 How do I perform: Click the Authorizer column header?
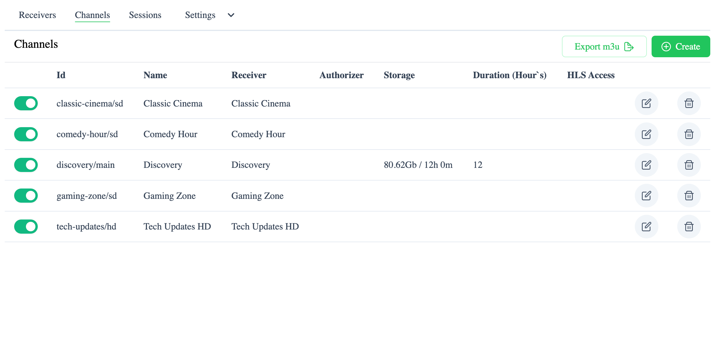(x=341, y=75)
